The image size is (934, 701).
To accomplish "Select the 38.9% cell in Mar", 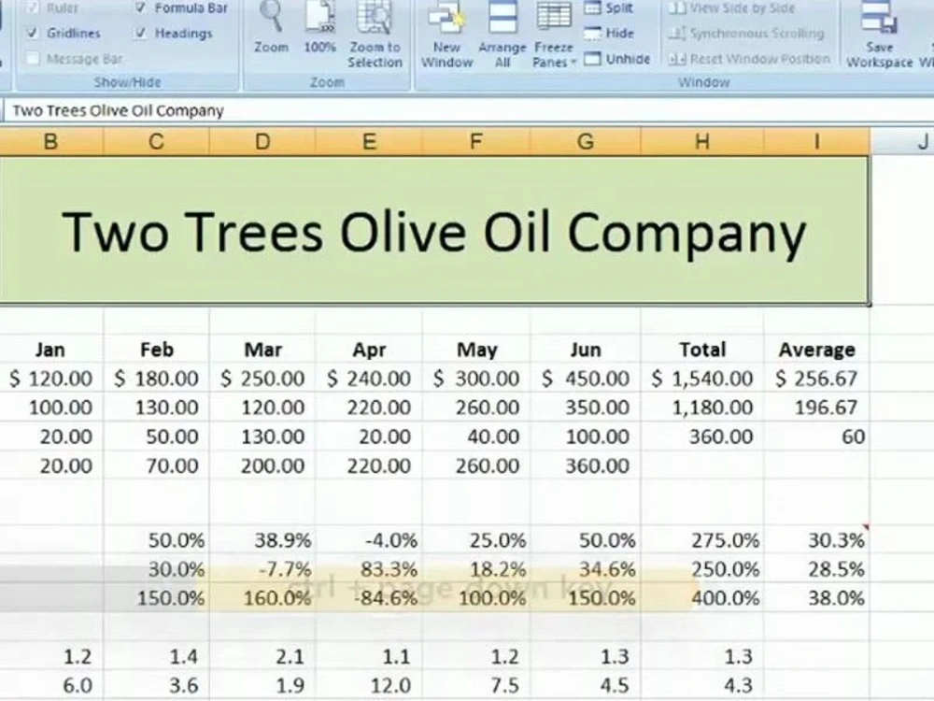I will point(262,540).
